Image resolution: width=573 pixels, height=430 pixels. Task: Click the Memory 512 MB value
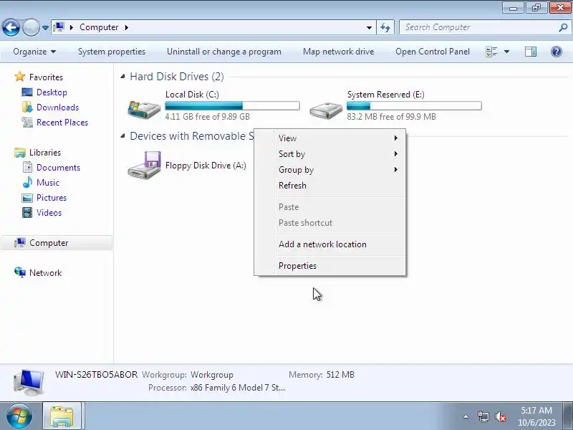pos(340,375)
